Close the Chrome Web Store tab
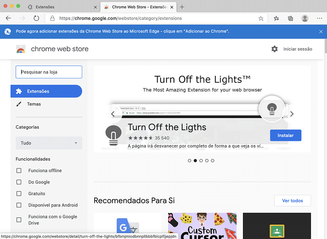Image resolution: width=327 pixels, height=239 pixels. (x=172, y=7)
